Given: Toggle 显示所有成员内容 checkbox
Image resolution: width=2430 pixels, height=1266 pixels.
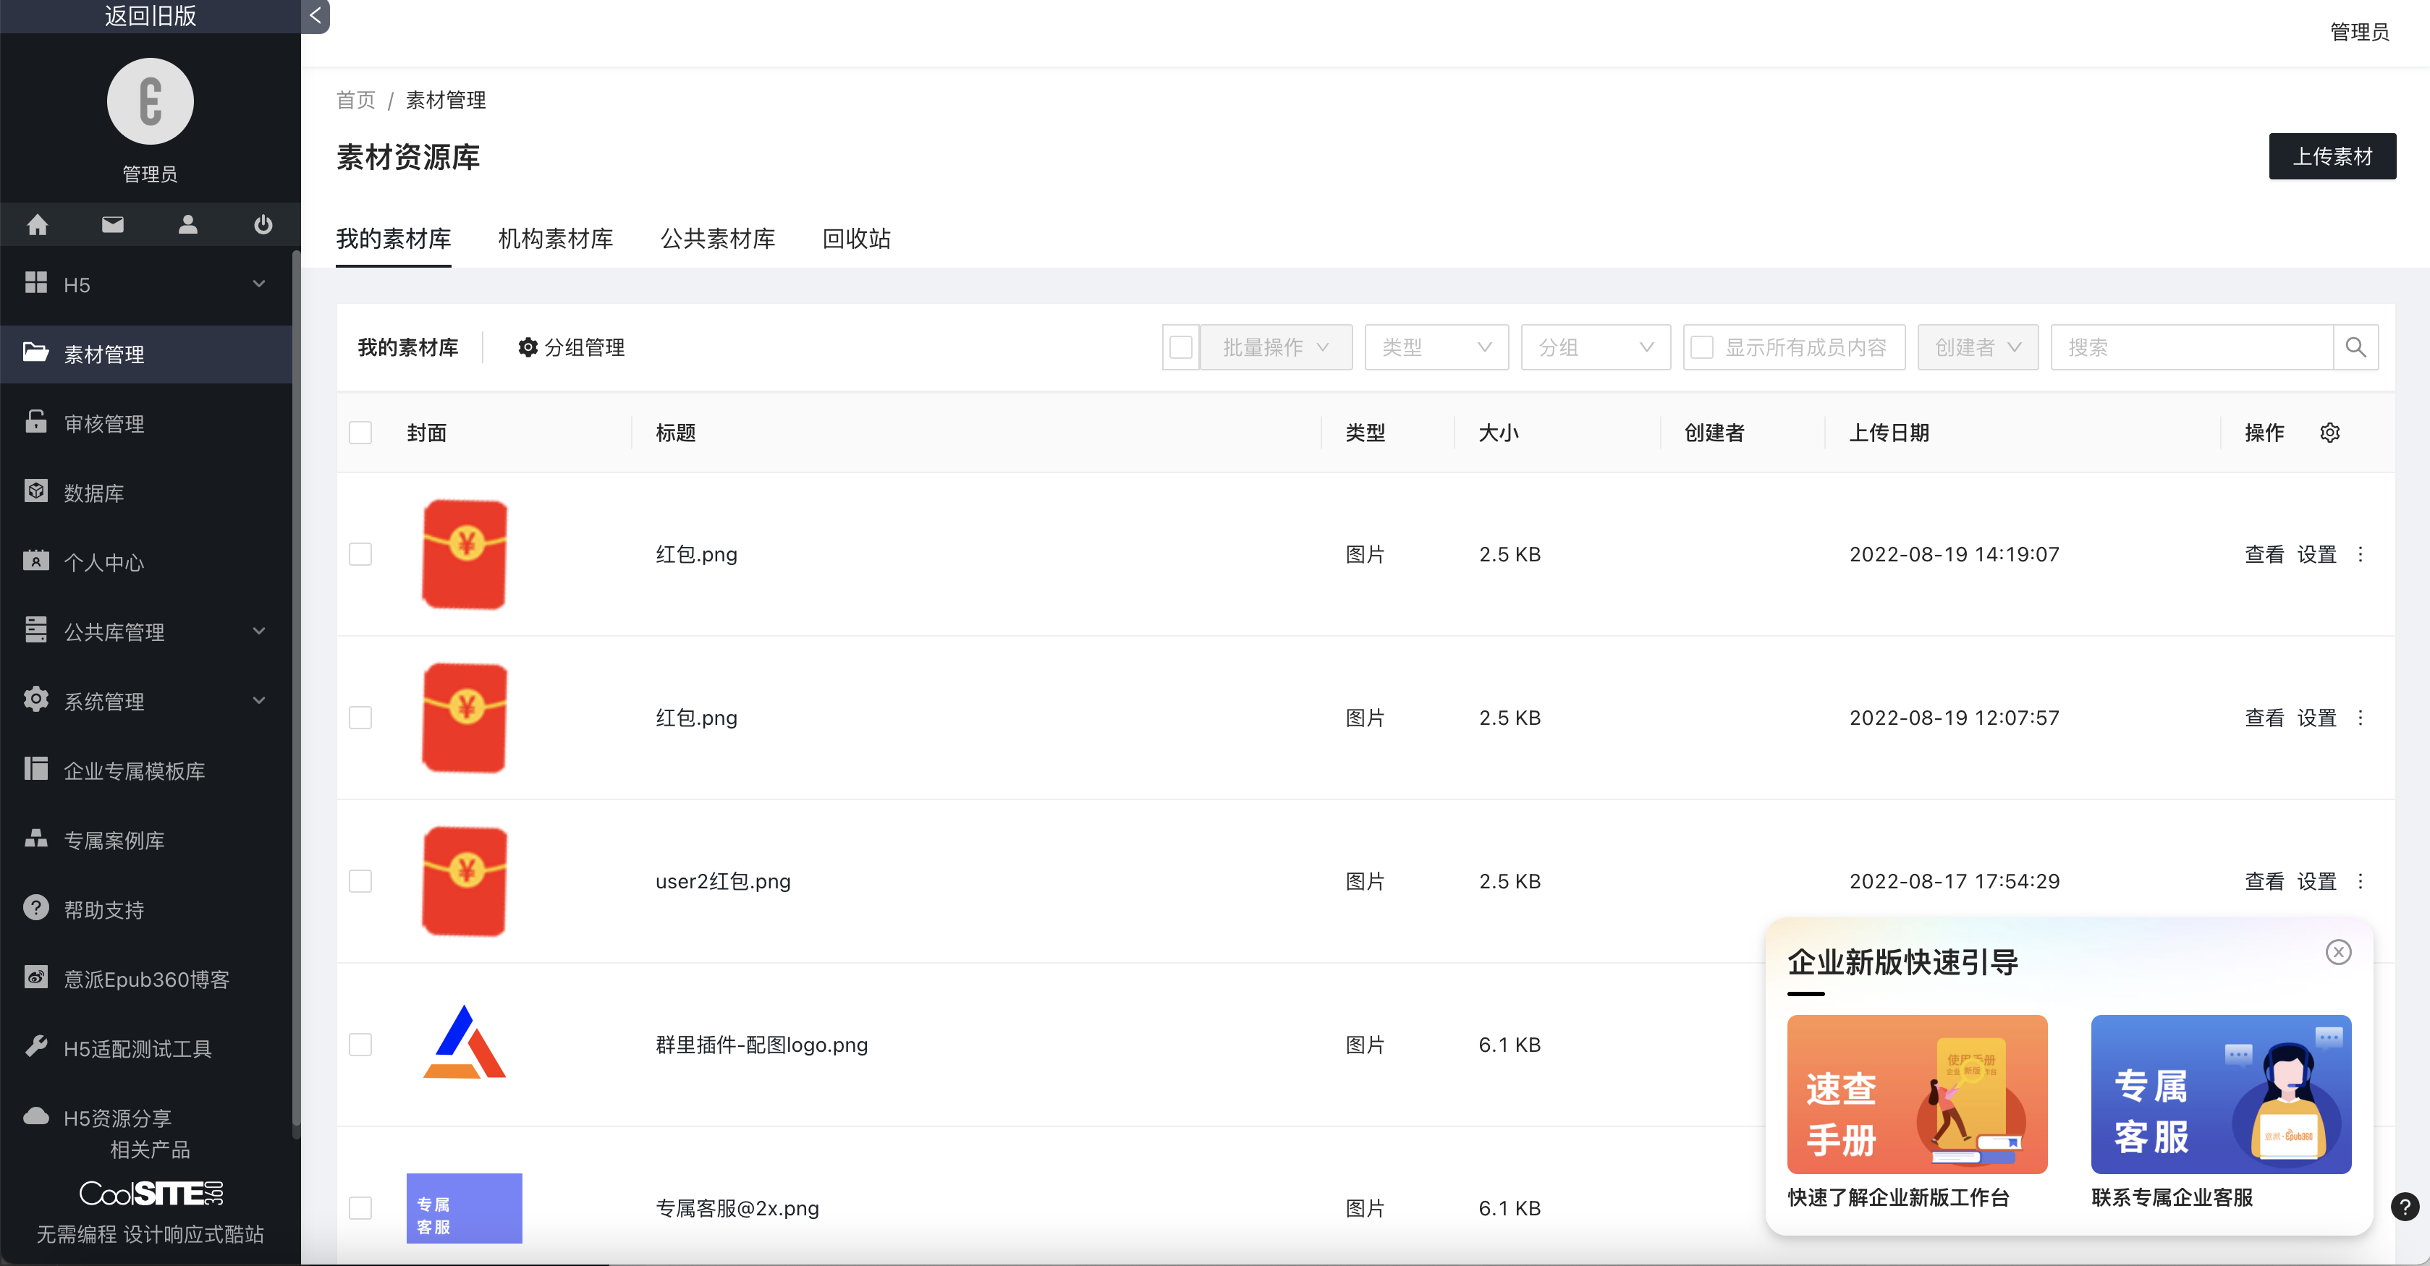Looking at the screenshot, I should pos(1703,347).
